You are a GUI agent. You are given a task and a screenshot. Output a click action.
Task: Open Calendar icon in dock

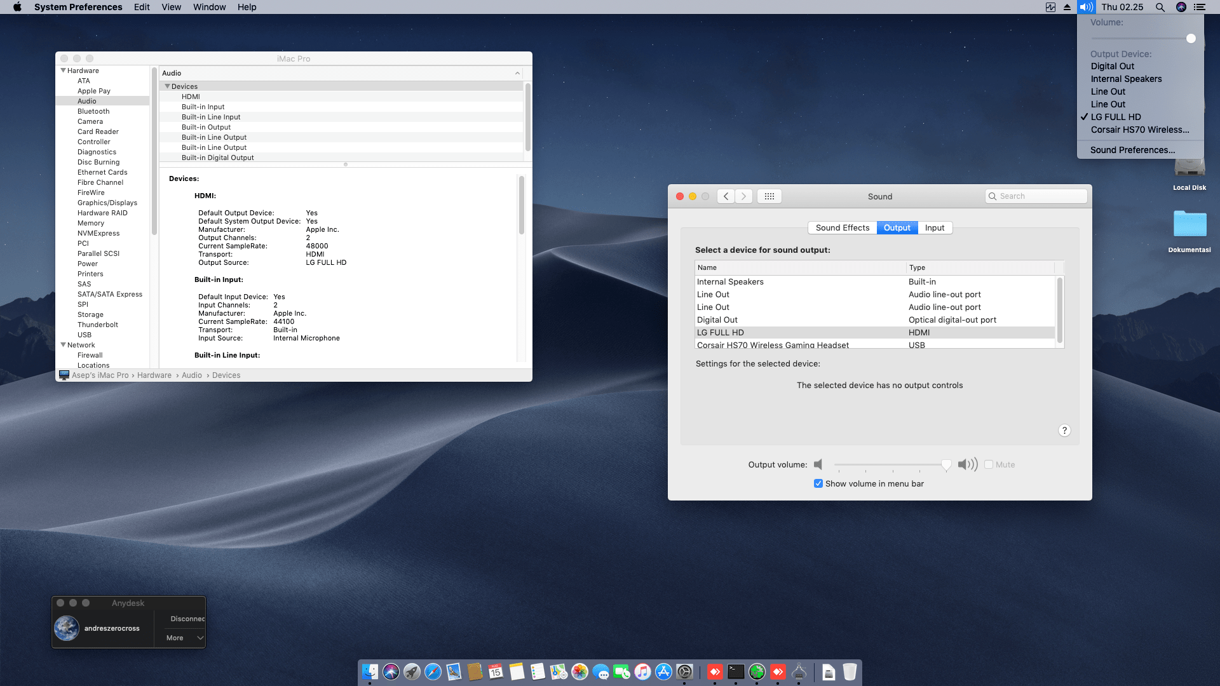pos(496,672)
